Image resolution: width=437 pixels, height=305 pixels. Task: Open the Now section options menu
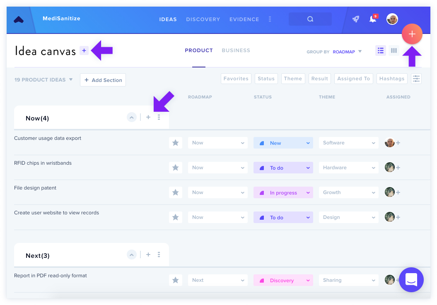coord(159,117)
